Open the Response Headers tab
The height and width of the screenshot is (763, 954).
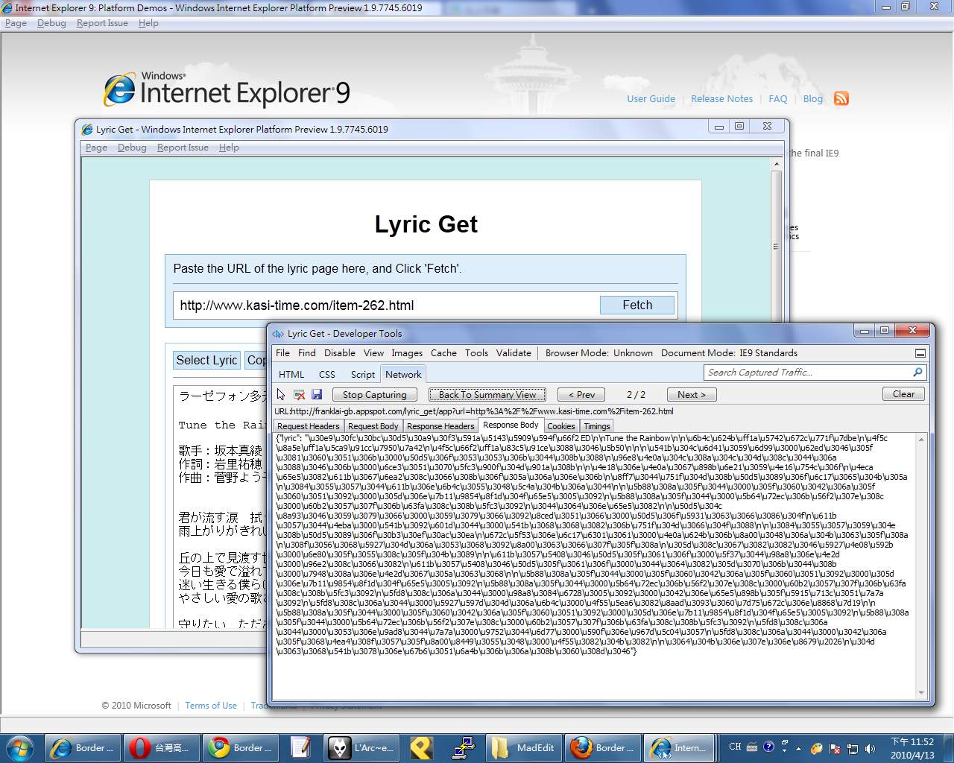[440, 426]
